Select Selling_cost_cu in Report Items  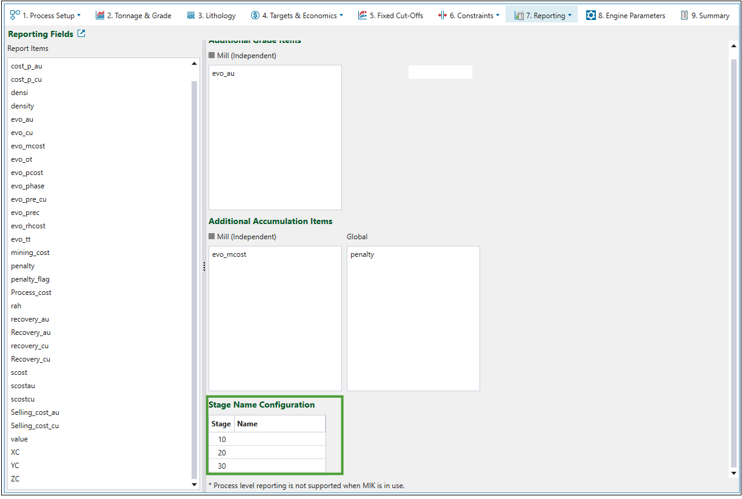[35, 426]
